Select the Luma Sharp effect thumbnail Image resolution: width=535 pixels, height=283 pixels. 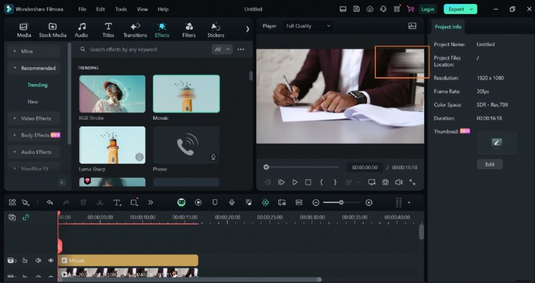click(x=112, y=145)
